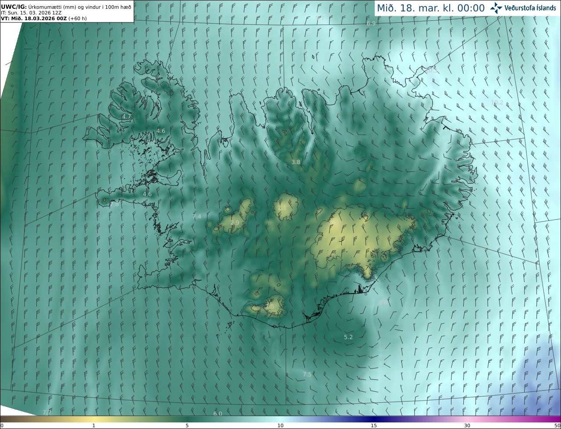Click the 'IT: Sun. 15. 03. 2026 12Z' line
This screenshot has height=429, width=561.
[31, 13]
